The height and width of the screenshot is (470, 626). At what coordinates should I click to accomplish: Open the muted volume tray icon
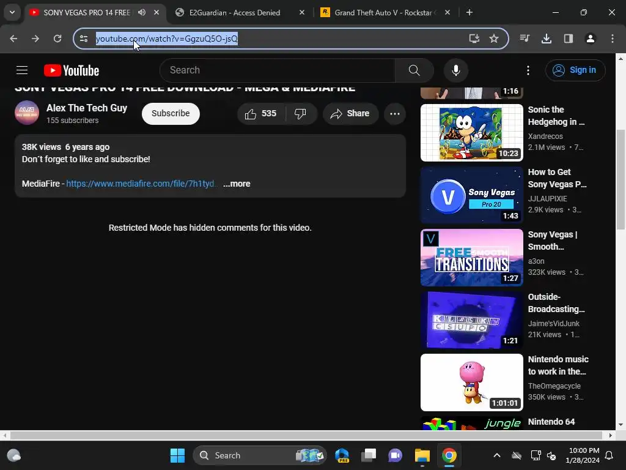click(x=551, y=456)
